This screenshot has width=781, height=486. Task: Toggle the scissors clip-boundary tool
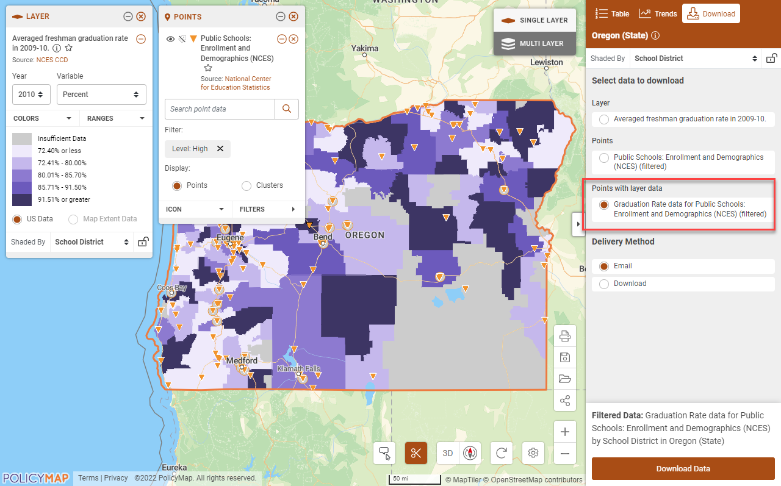click(416, 453)
